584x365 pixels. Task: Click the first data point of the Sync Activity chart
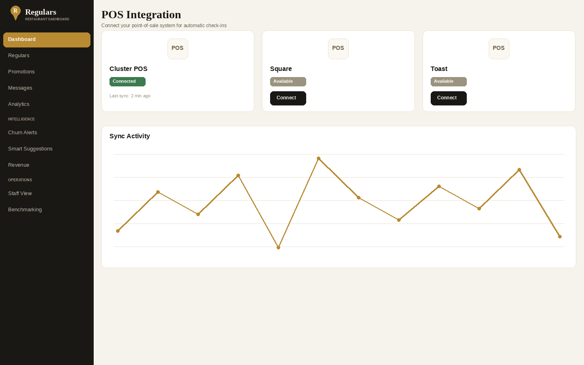[x=118, y=231]
